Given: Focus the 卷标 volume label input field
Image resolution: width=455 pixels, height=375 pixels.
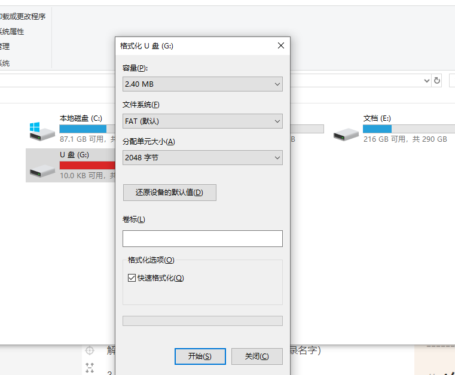Looking at the screenshot, I should point(203,239).
